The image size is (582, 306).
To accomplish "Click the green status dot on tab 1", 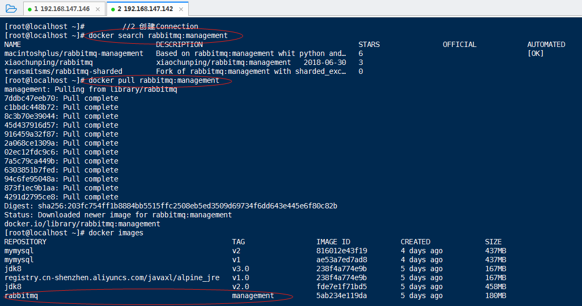I will click(x=30, y=9).
